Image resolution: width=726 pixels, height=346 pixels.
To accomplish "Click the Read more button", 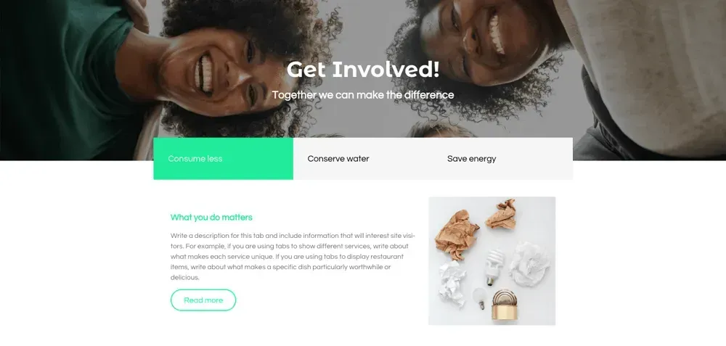I will point(203,300).
